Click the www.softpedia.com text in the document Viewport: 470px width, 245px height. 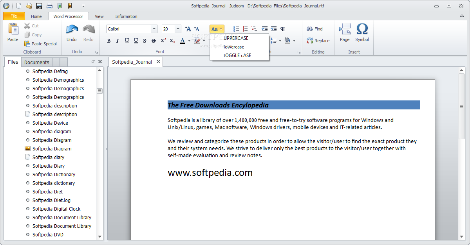coord(210,172)
